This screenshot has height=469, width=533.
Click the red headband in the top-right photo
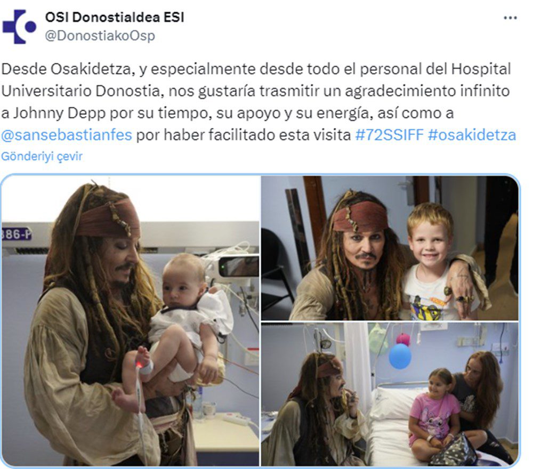(361, 216)
